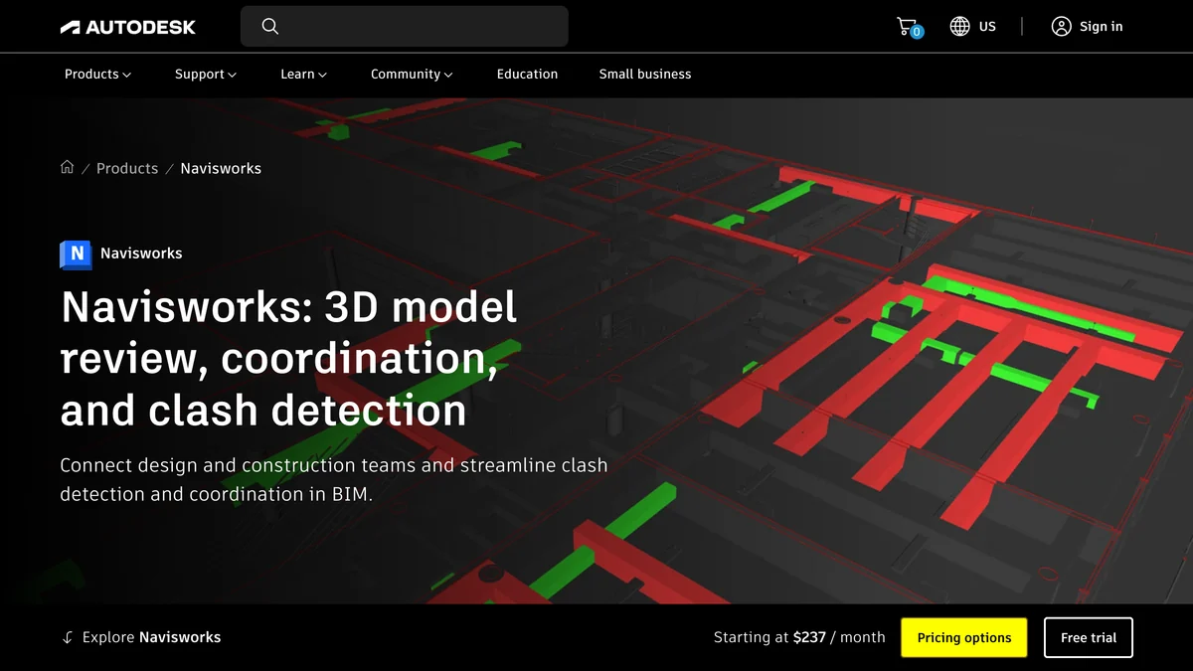Viewport: 1193px width, 671px height.
Task: Expand the Learn menu
Action: pos(303,75)
